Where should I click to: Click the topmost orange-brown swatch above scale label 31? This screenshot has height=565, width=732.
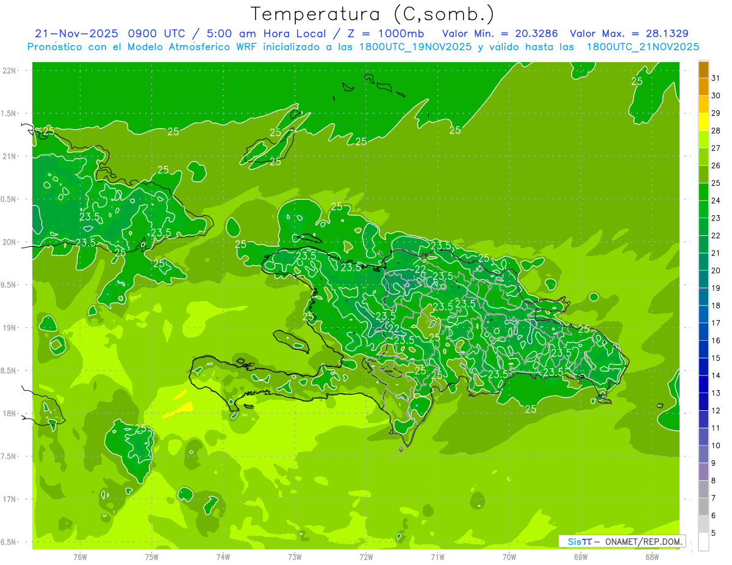(703, 69)
